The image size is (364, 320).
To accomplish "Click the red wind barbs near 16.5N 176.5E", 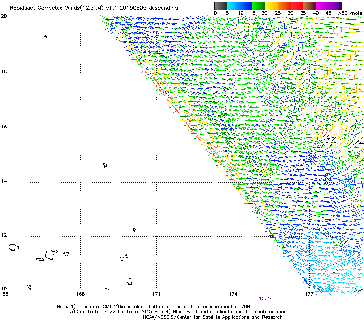I will pos(302,112).
